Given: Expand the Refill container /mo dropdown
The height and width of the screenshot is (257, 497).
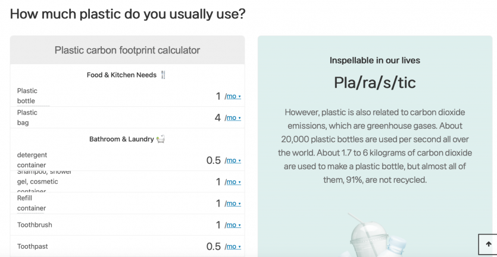Looking at the screenshot, I should click(x=233, y=204).
